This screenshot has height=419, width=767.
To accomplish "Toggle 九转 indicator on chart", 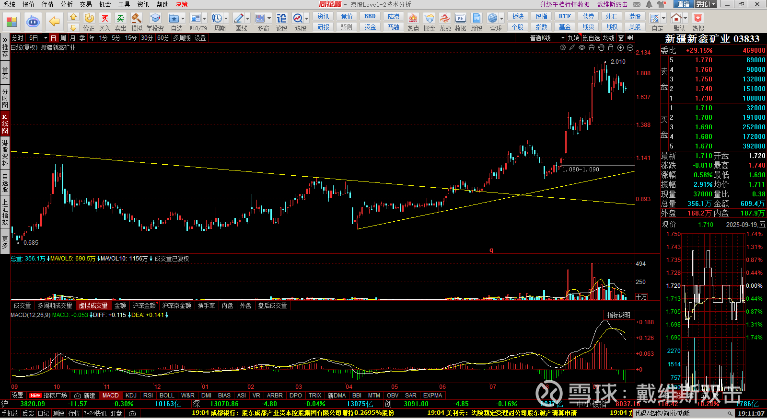I will click(573, 38).
